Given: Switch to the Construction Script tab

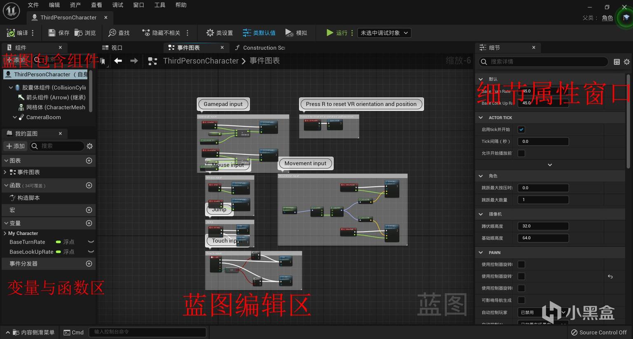Looking at the screenshot, I should (260, 48).
